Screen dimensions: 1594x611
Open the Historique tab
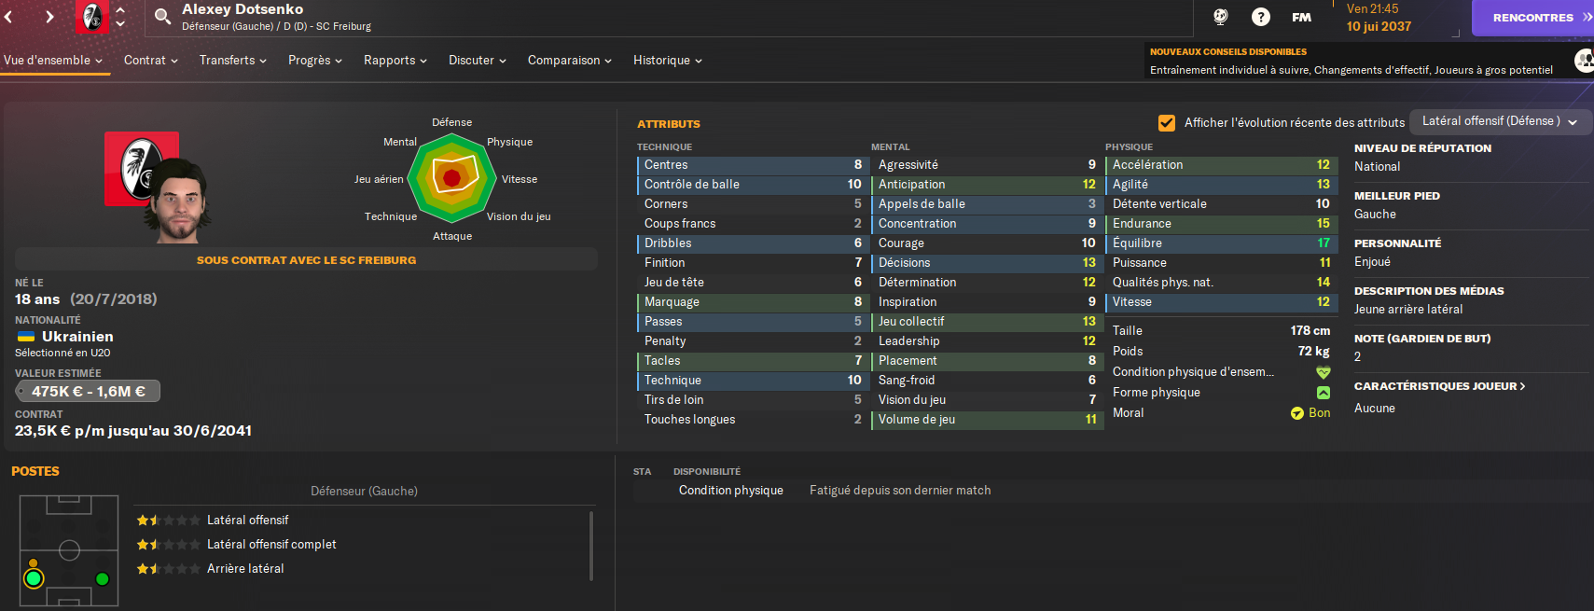click(667, 60)
